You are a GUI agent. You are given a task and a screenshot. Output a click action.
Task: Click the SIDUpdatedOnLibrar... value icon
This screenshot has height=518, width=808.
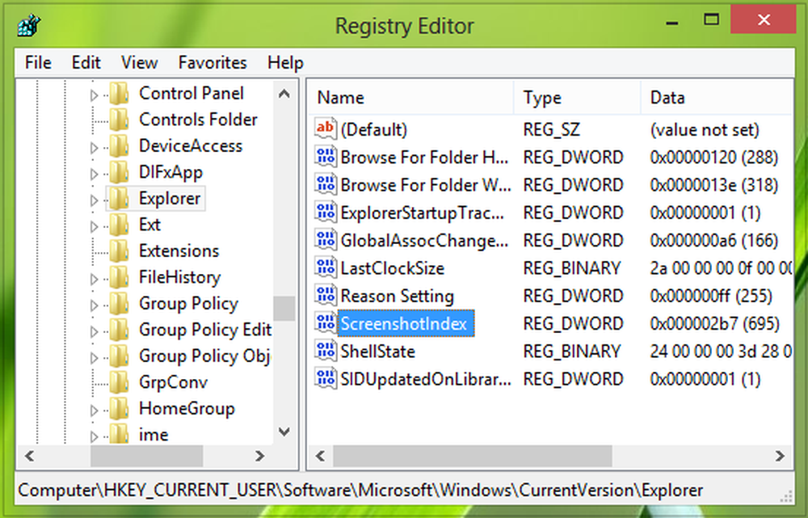pyautogui.click(x=326, y=379)
